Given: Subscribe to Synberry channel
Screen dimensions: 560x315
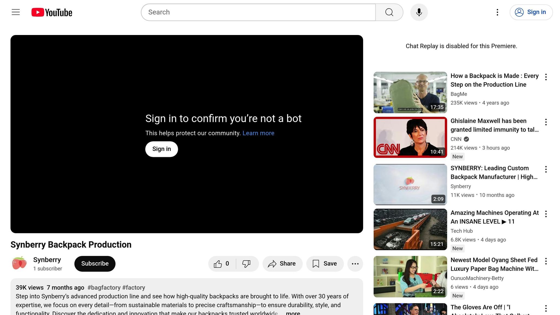Looking at the screenshot, I should (x=95, y=264).
